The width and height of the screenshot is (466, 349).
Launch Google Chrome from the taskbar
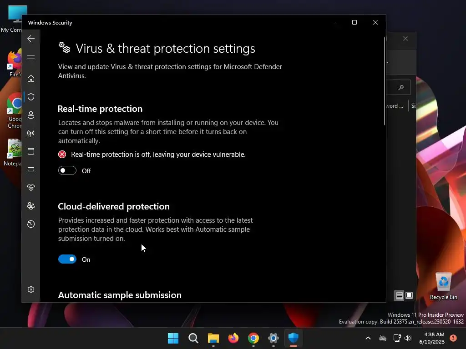click(x=253, y=338)
